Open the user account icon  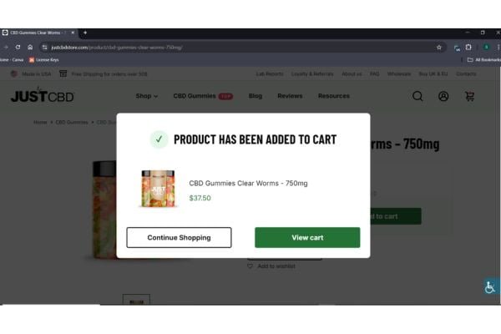click(x=443, y=96)
